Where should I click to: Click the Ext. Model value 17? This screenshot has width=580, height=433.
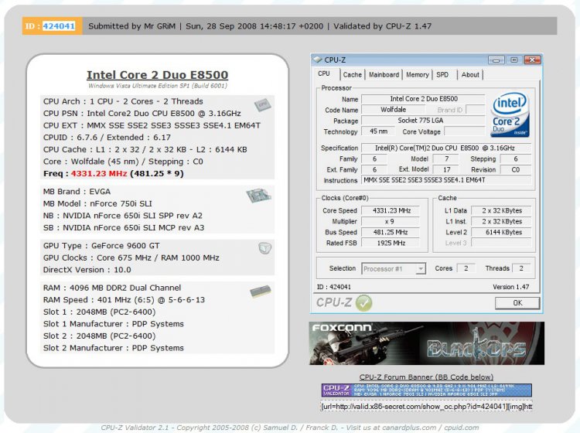[x=446, y=169]
